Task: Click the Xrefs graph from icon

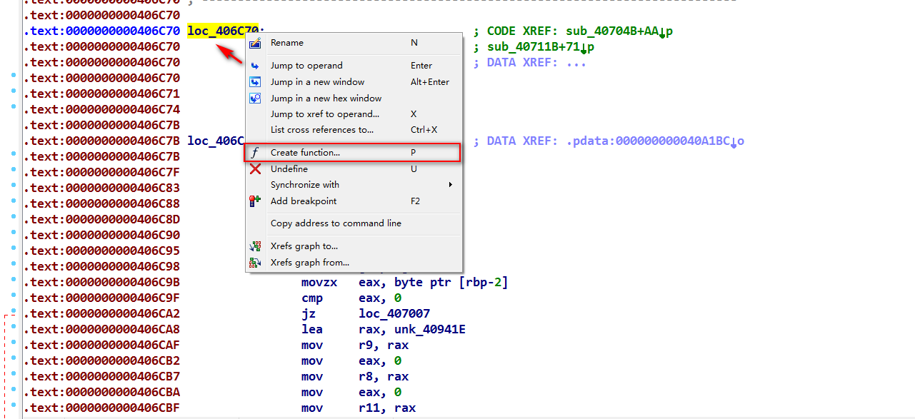Action: pyautogui.click(x=255, y=263)
